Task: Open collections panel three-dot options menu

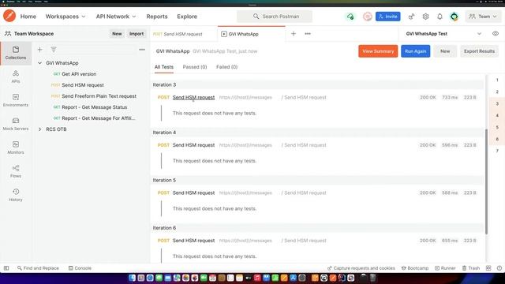Action: coord(142,50)
